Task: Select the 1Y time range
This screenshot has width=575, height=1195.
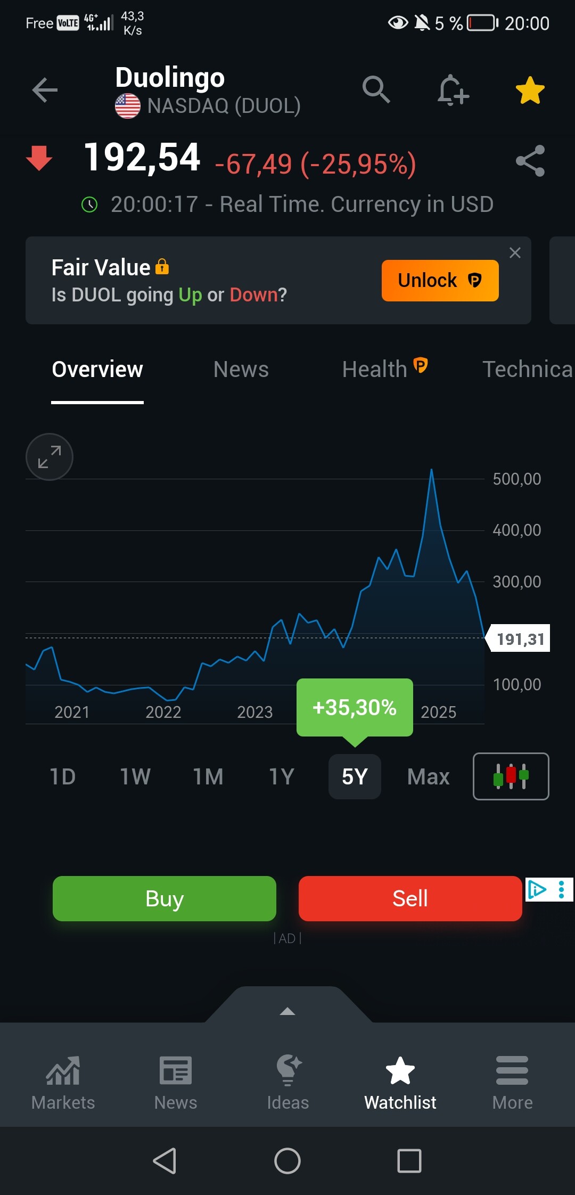Action: pyautogui.click(x=282, y=776)
